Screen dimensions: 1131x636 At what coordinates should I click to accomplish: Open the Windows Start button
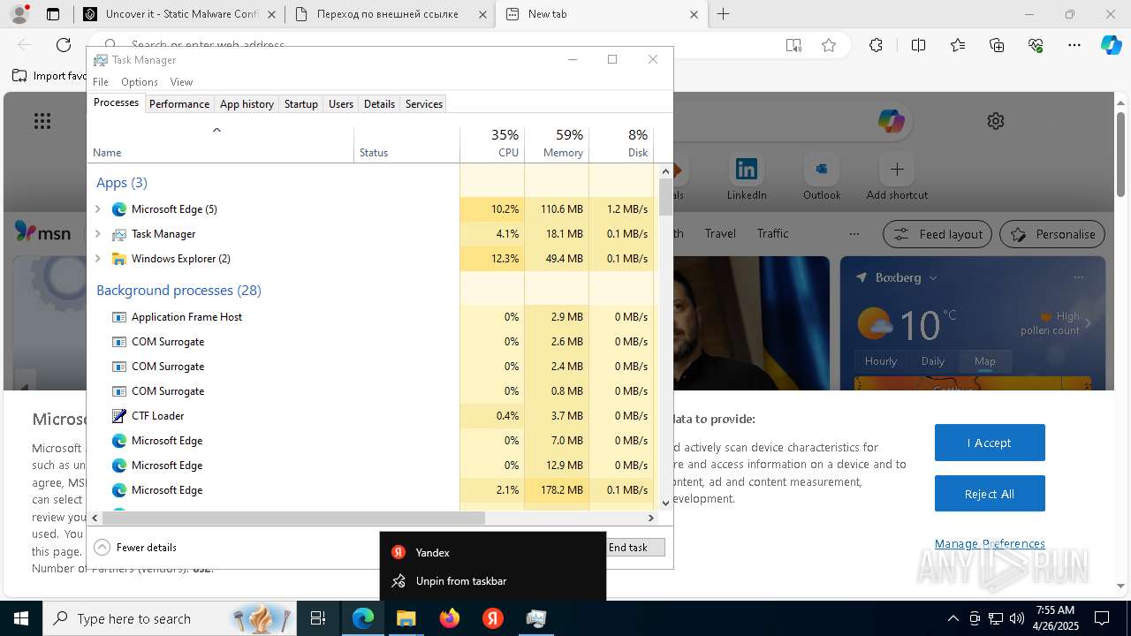[x=21, y=618]
